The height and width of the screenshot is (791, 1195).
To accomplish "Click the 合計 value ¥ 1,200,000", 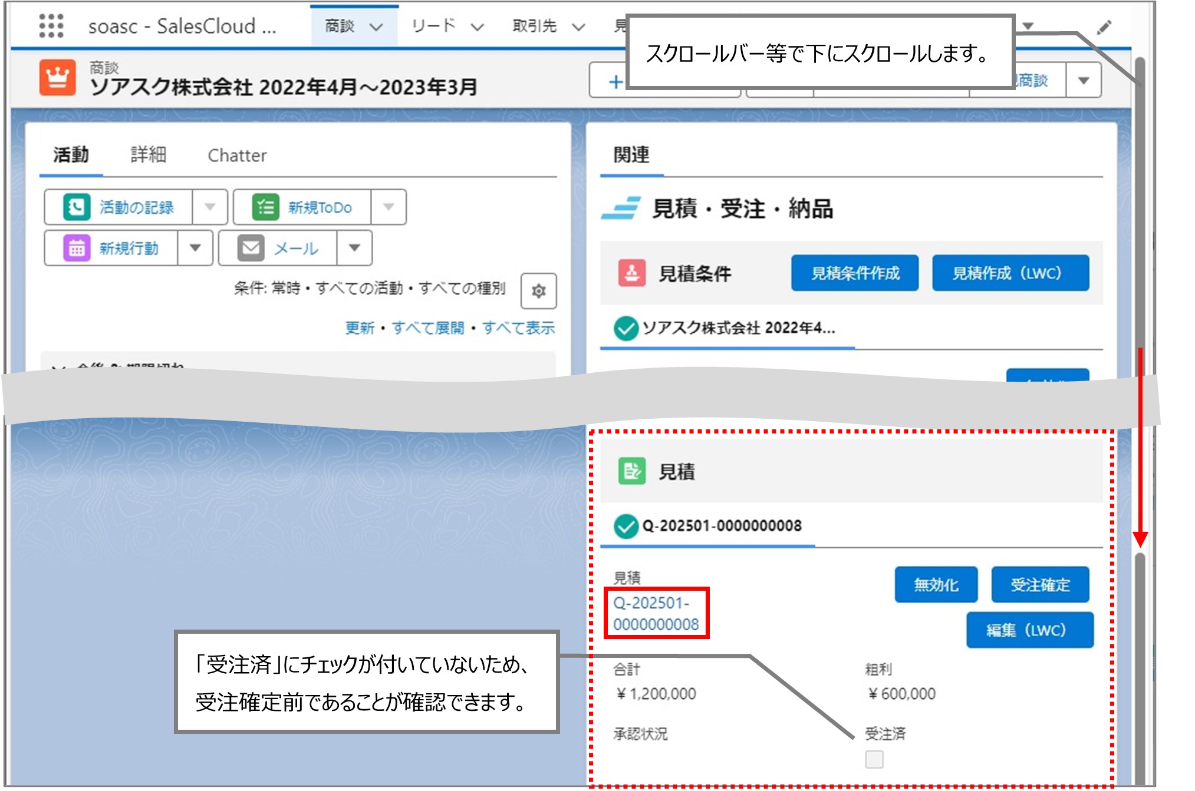I will pos(655,694).
